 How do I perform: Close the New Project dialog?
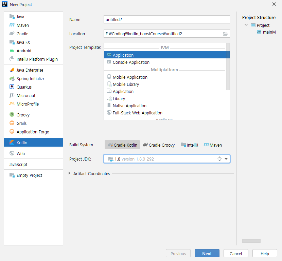tap(274, 4)
